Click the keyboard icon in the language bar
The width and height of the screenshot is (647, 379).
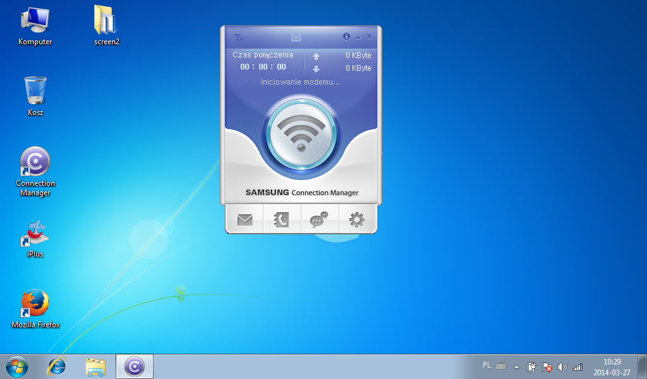pos(501,366)
